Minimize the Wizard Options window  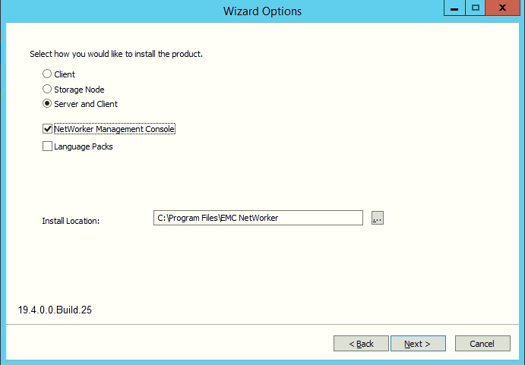point(453,8)
